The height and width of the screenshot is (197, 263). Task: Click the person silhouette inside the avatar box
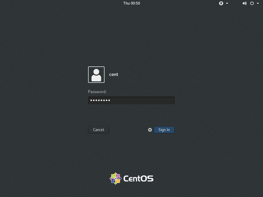click(x=96, y=75)
